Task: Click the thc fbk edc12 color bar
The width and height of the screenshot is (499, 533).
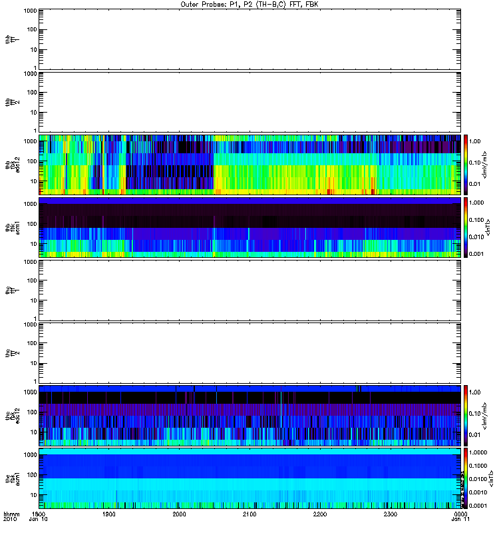Action: (466, 415)
